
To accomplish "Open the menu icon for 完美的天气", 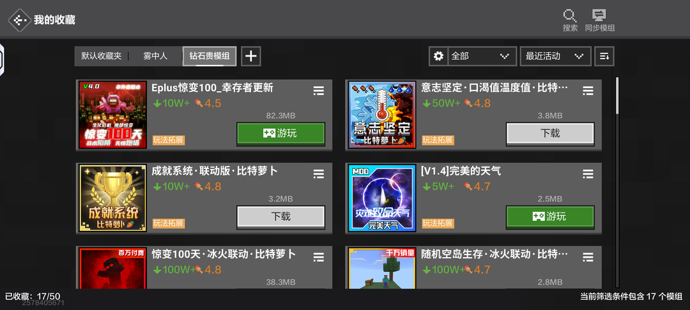I will (588, 174).
